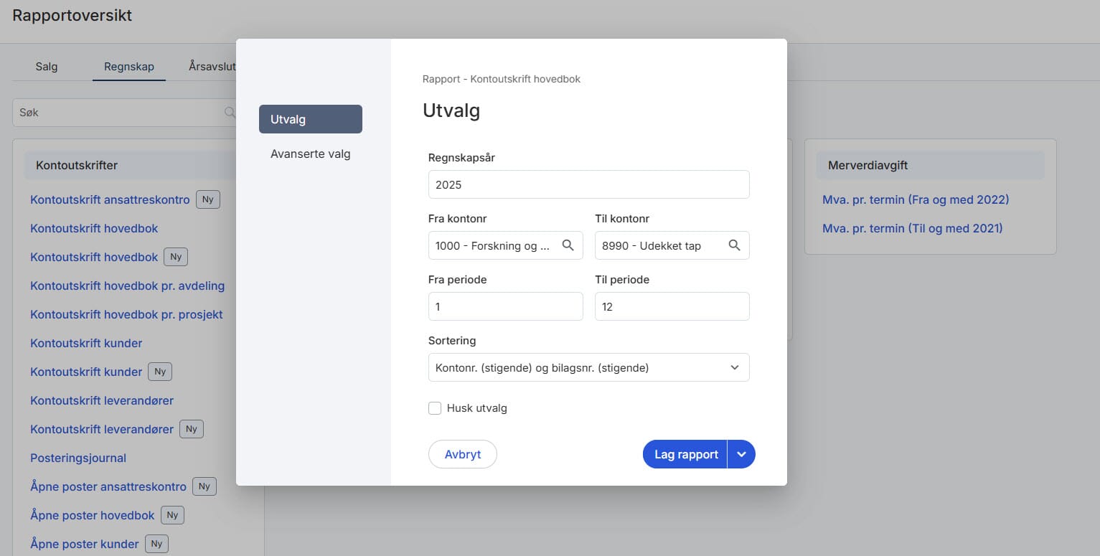This screenshot has width=1100, height=556.
Task: Open the Posteringsjournal report link
Action: (x=78, y=458)
